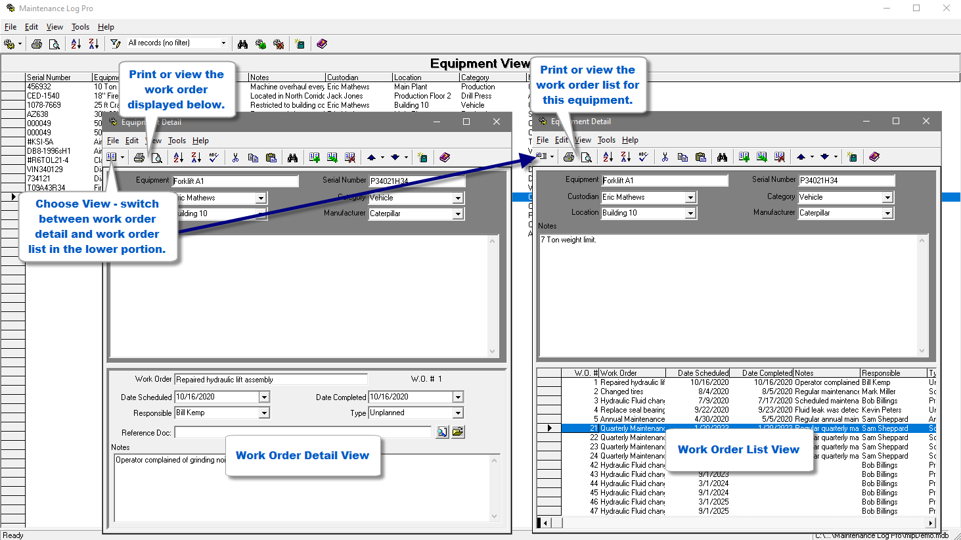Click the filter icon in main toolbar
Screen dimensions: 961x540
[116, 44]
